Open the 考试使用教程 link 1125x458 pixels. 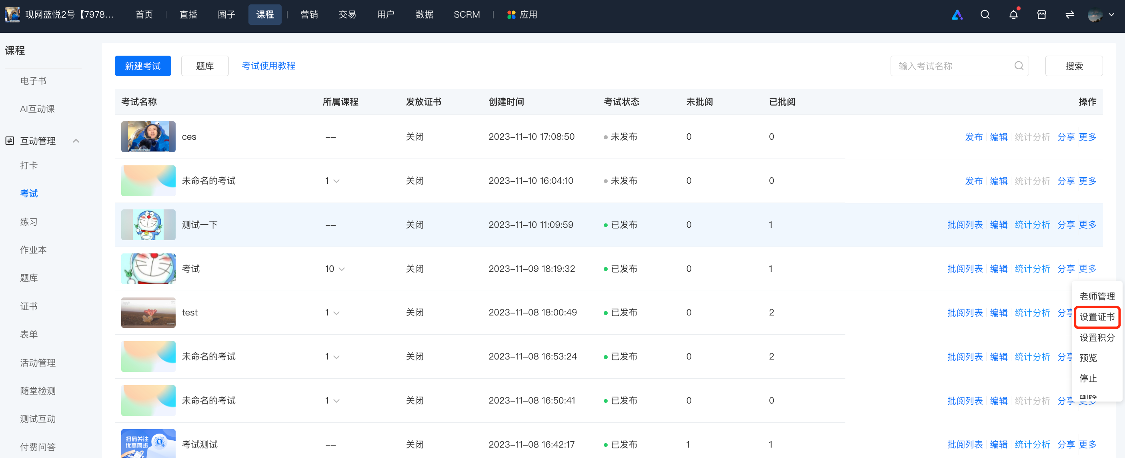(268, 66)
